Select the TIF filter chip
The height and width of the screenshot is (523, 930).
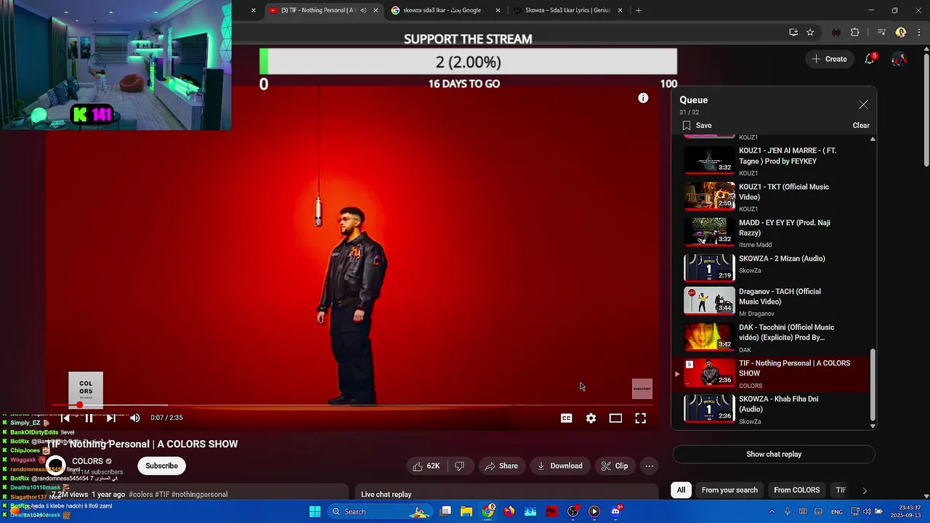point(841,490)
